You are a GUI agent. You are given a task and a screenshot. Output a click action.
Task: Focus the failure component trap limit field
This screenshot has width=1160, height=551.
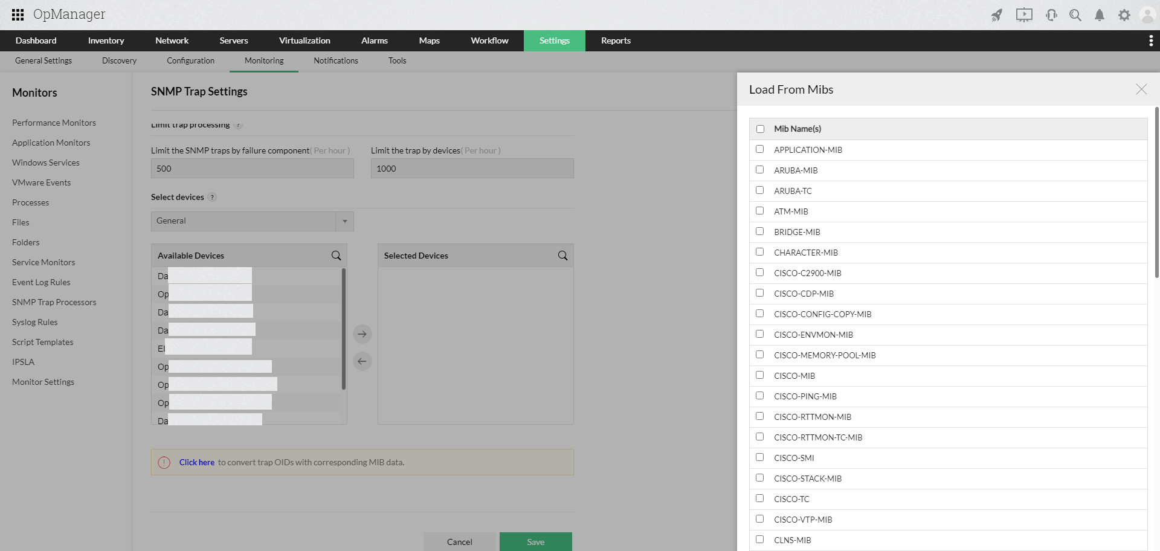coord(253,169)
